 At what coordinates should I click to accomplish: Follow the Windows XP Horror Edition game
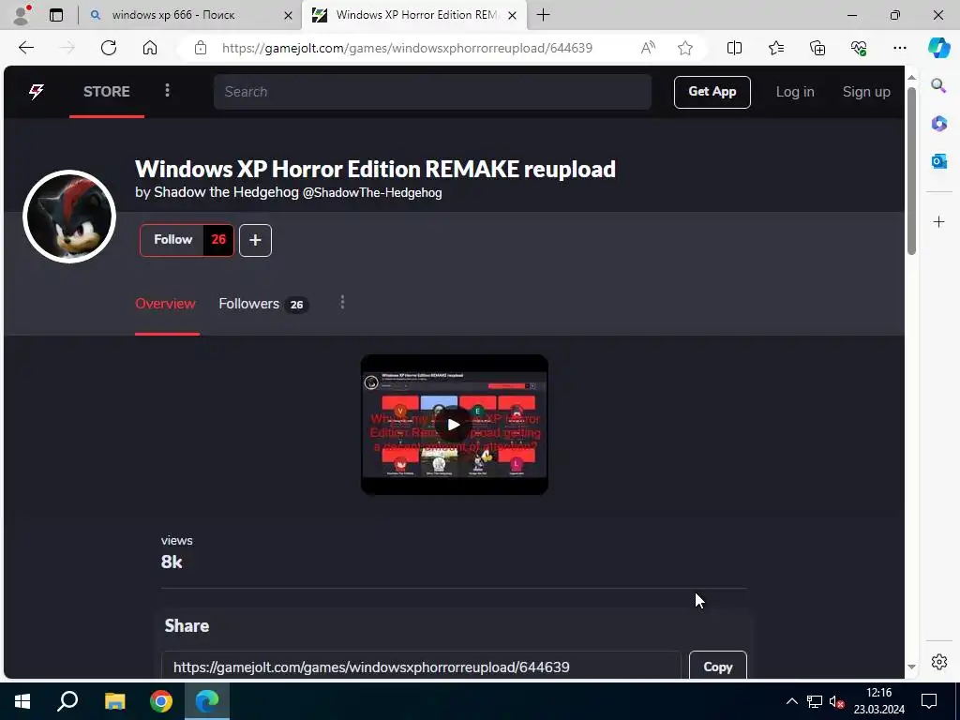coord(172,240)
